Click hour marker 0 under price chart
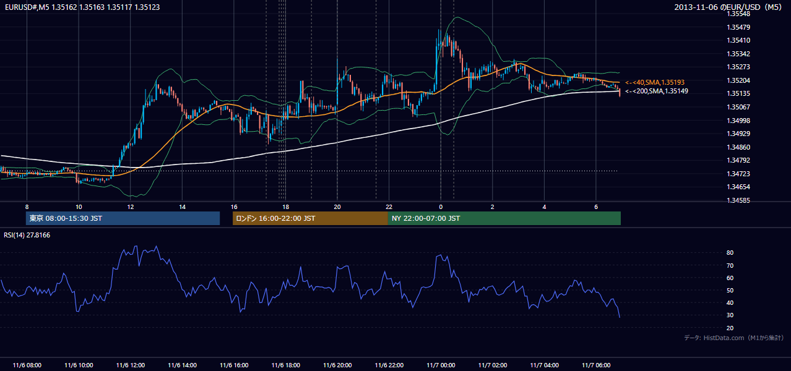The width and height of the screenshot is (791, 371). click(441, 207)
